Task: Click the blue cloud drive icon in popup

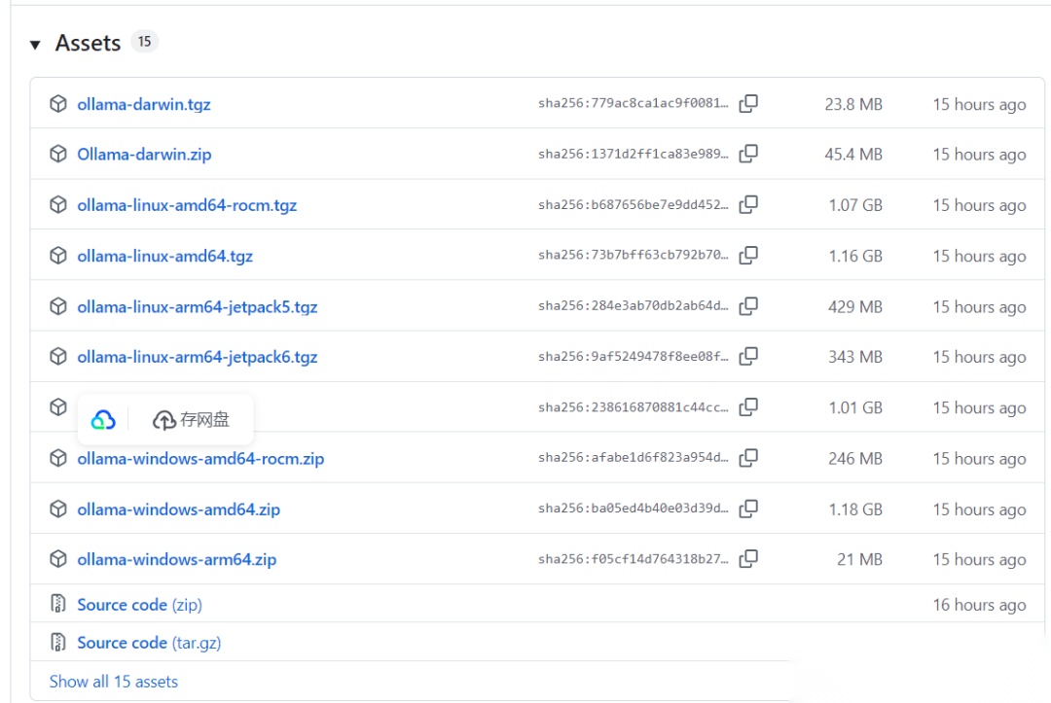Action: [x=103, y=420]
